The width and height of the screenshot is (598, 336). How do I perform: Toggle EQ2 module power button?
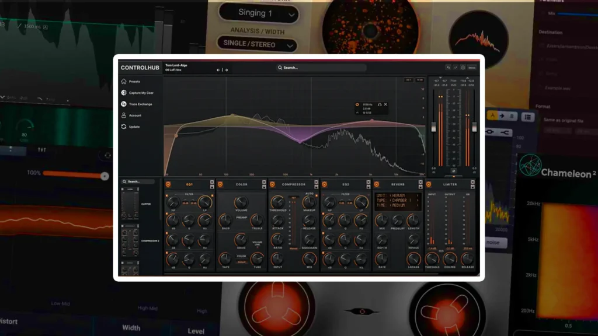(325, 184)
